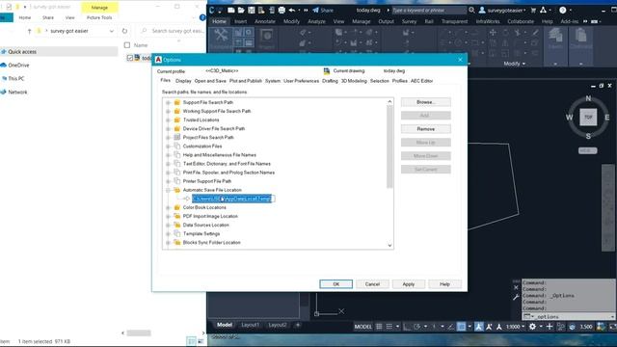
Task: Toggle the highlighted object snap button
Action: tap(461, 327)
